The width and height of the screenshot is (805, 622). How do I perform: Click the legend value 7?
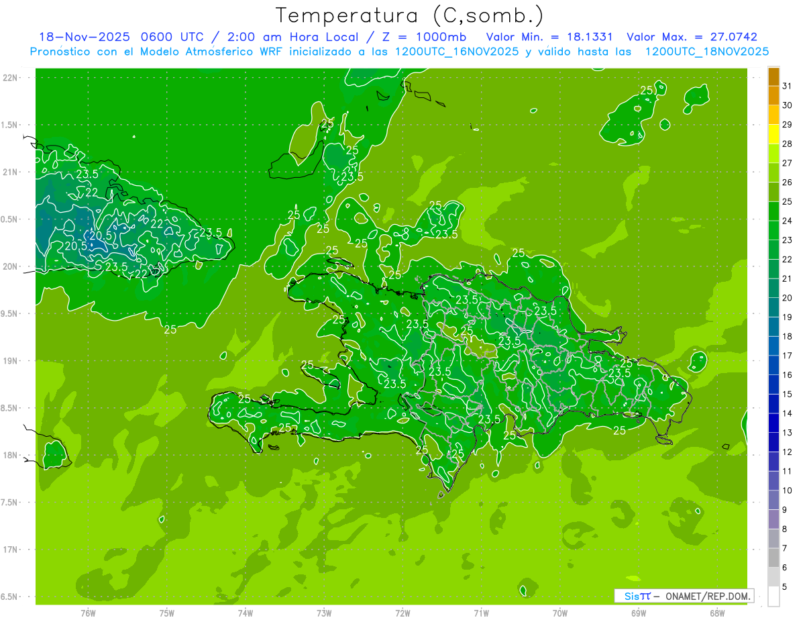pos(785,548)
